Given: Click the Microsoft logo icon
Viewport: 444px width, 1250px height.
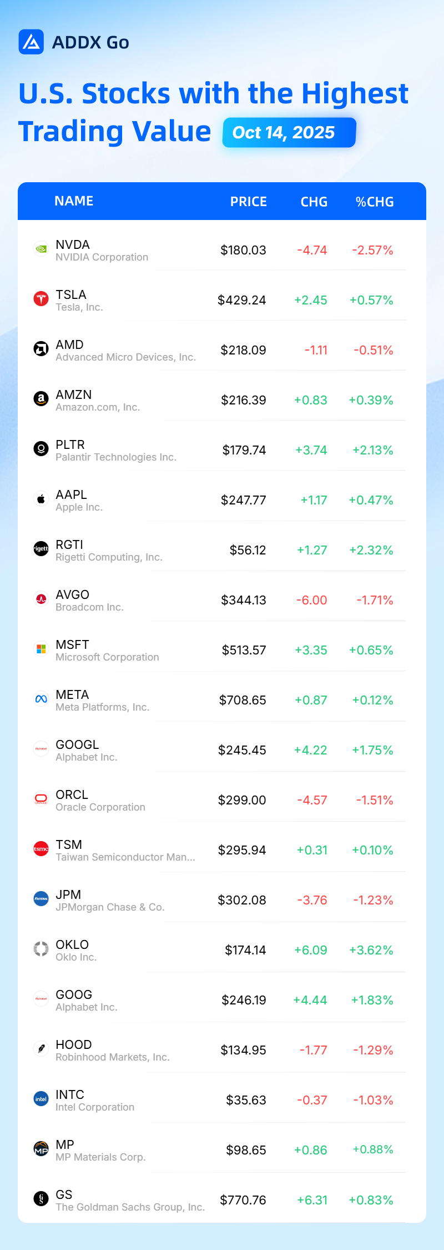Looking at the screenshot, I should pyautogui.click(x=41, y=649).
